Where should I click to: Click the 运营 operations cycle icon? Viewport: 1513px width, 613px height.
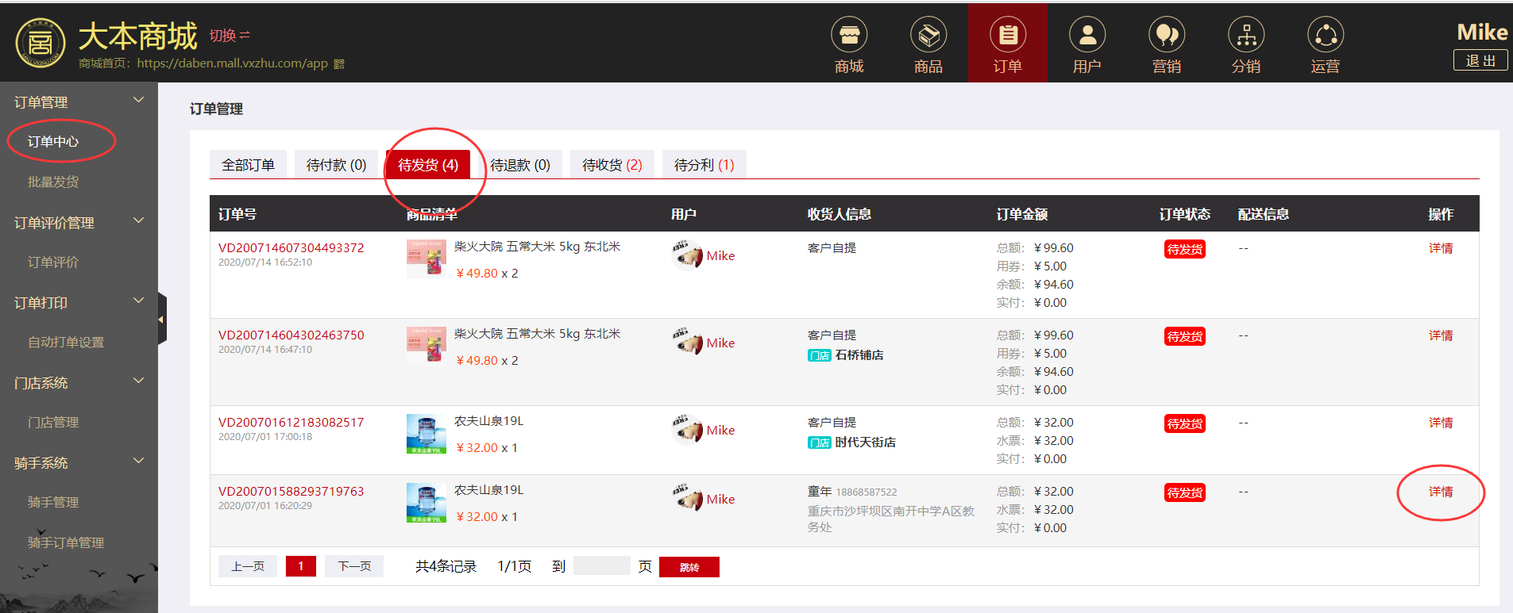point(1326,36)
